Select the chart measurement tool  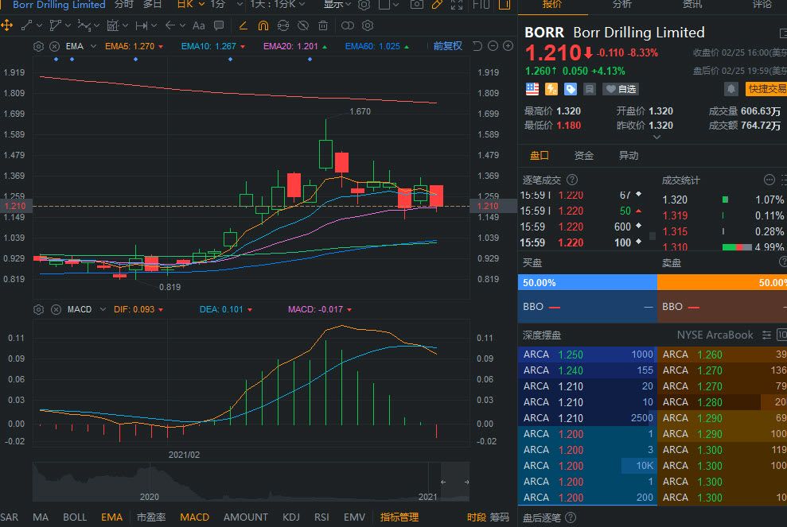click(x=113, y=25)
